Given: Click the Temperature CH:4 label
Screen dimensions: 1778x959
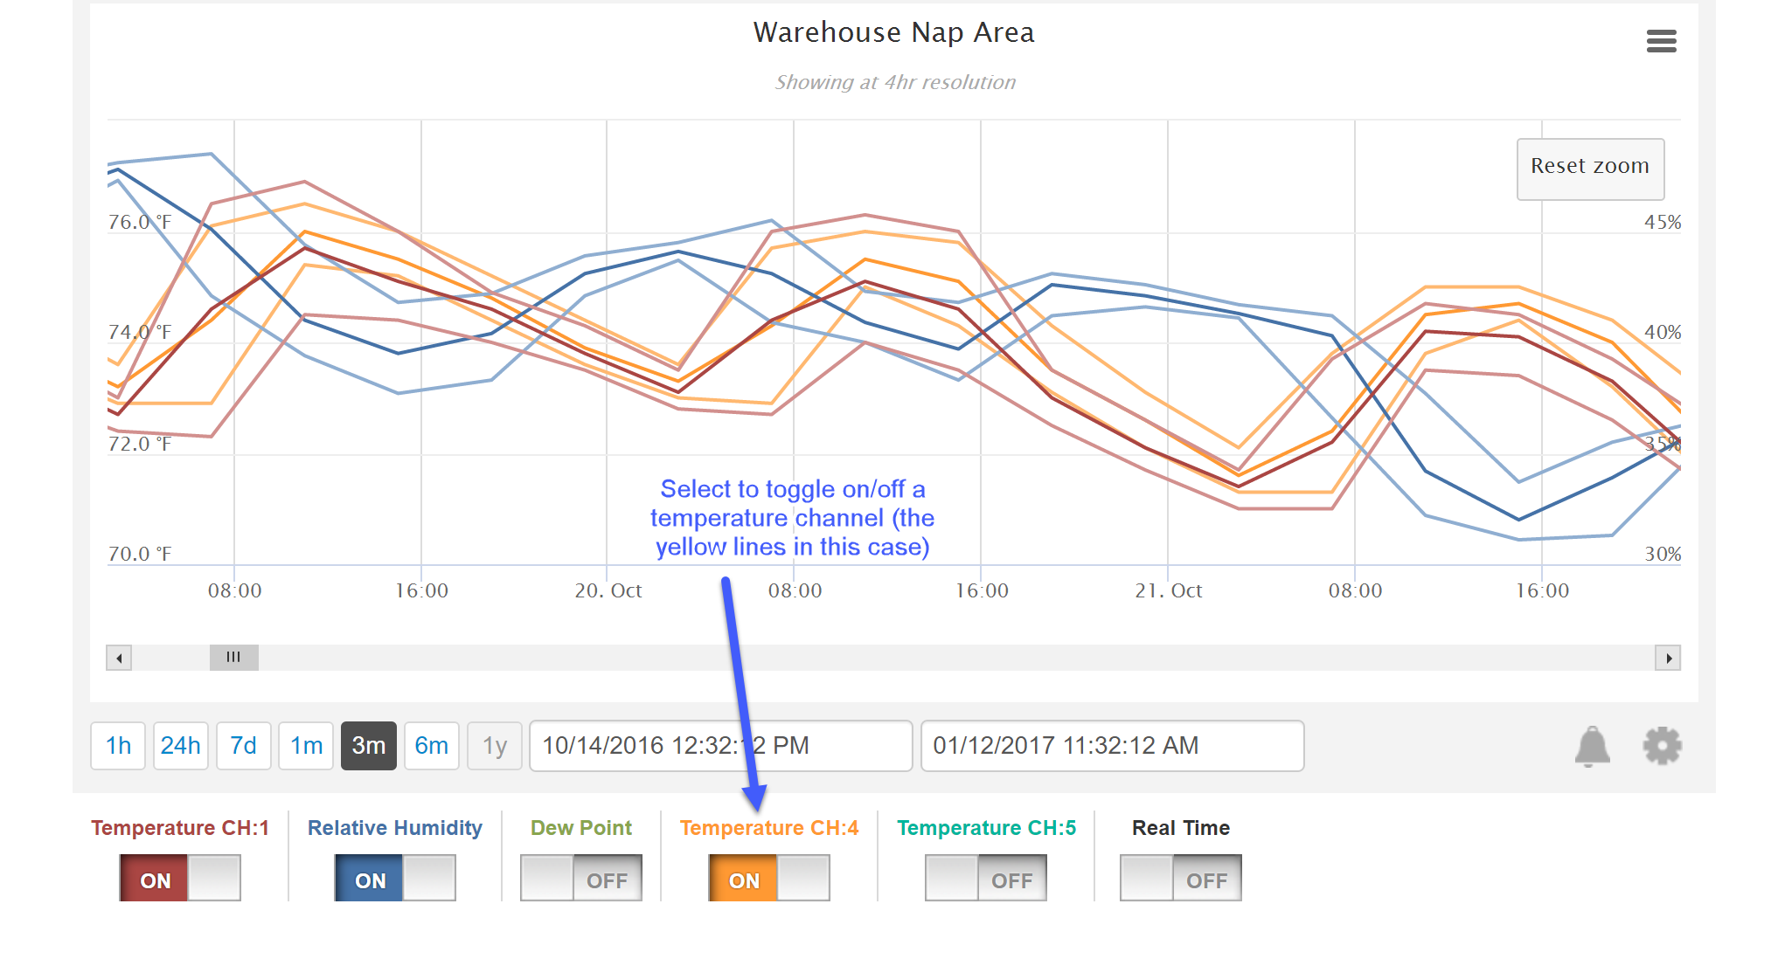Looking at the screenshot, I should coord(769,828).
